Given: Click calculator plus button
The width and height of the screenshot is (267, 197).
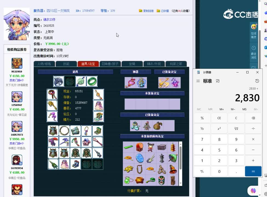Looking at the screenshot, I should click(x=253, y=161).
